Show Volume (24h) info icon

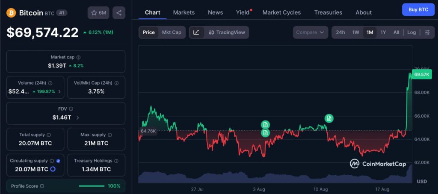click(50, 83)
